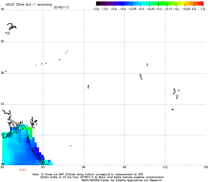Click the -0.05 colorbar label
This screenshot has height=182, width=208.
(186, 9)
